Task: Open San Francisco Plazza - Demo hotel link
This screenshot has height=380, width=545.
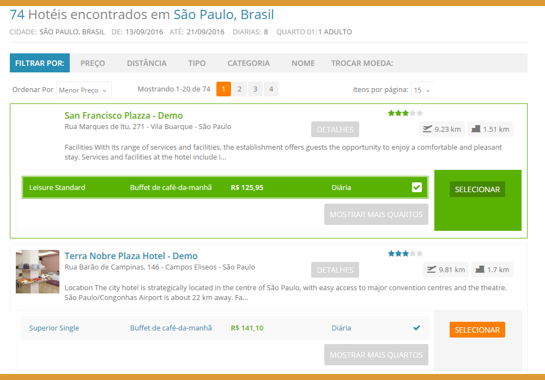Action: 124,115
